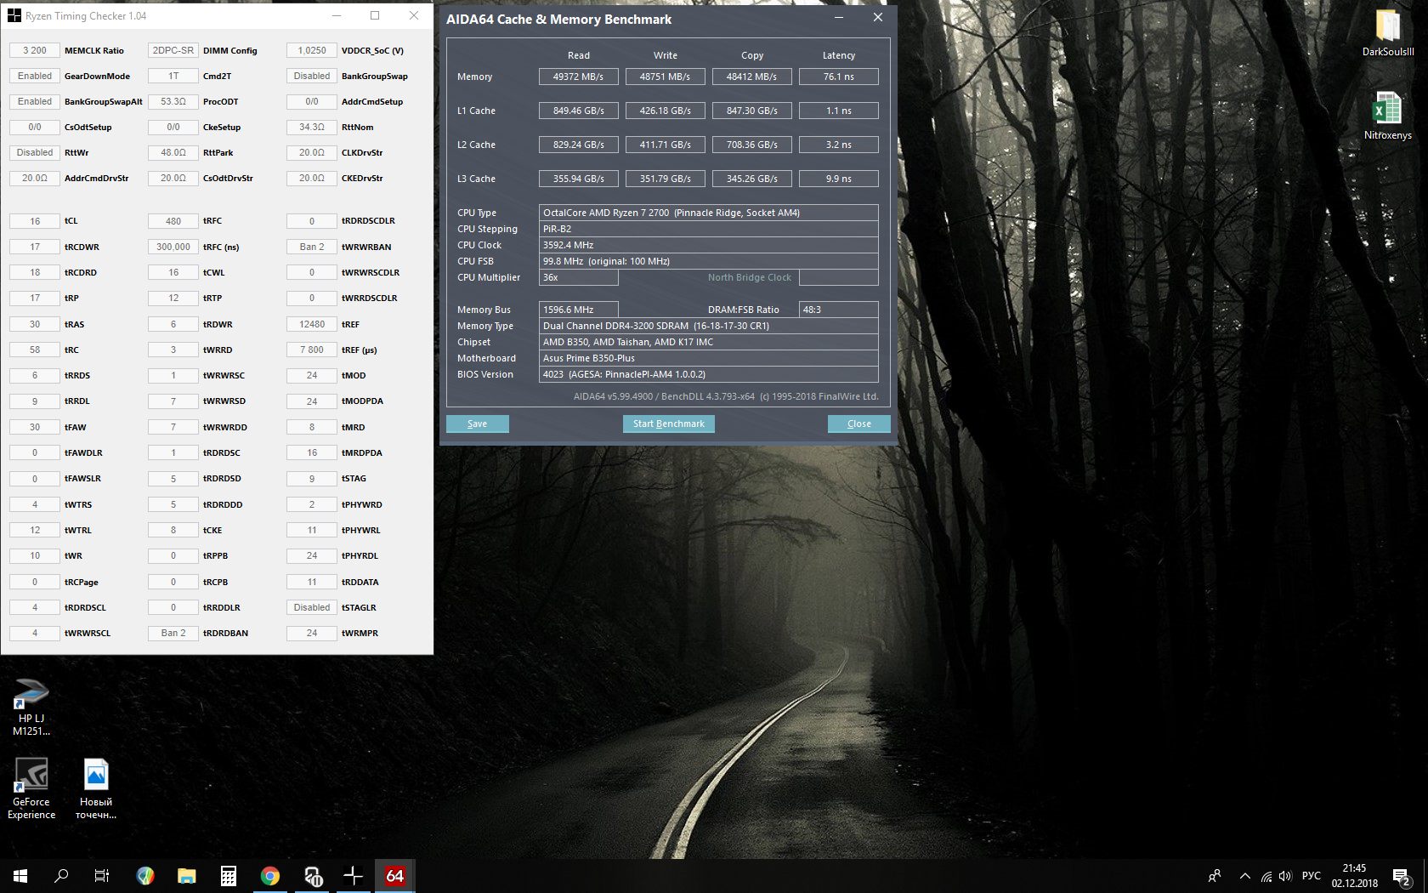
Task: Switch to AIDA64 via its taskbar icon
Action: click(x=395, y=876)
